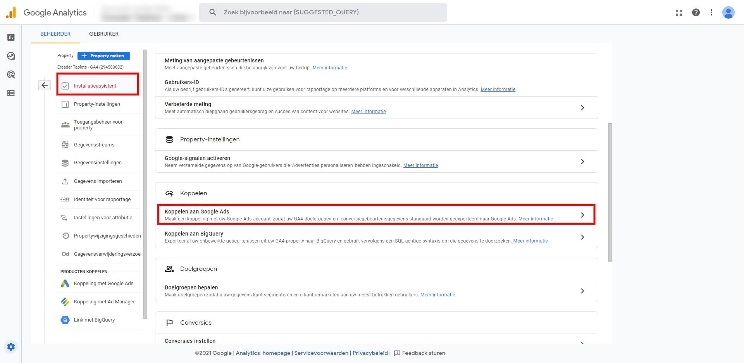Click the property column scrollbar
Image resolution: width=744 pixels, height=363 pixels.
(x=145, y=184)
